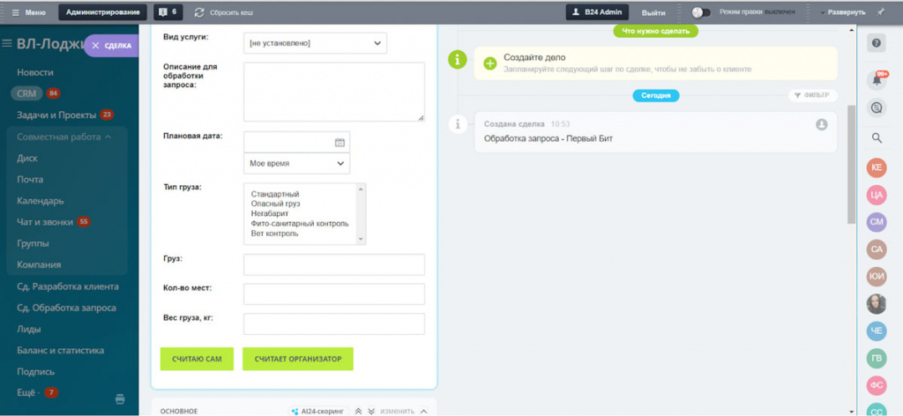This screenshot has width=903, height=416.
Task: Open Задачи и Проекты in sidebar
Action: 56,115
